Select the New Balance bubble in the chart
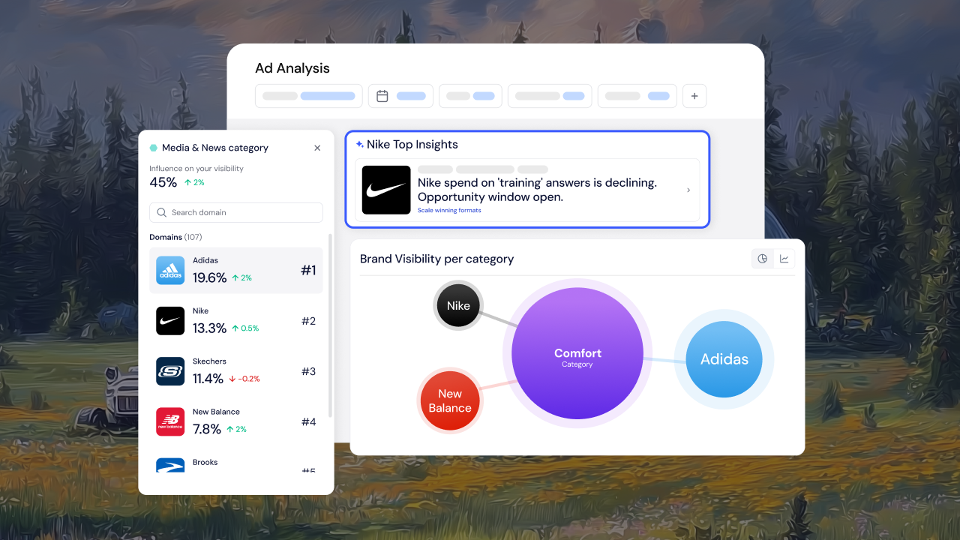This screenshot has height=540, width=960. pyautogui.click(x=450, y=400)
